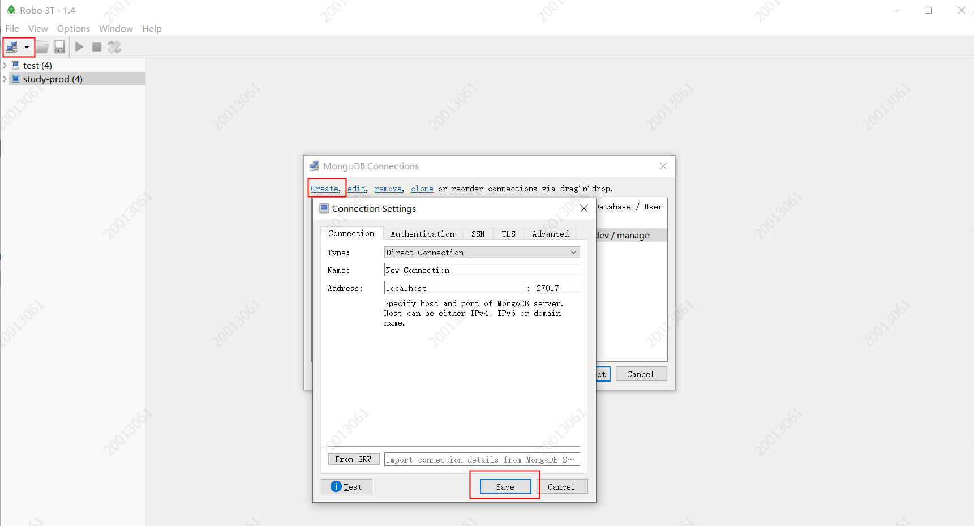Switch to the Authentication tab
The height and width of the screenshot is (526, 974).
[423, 234]
